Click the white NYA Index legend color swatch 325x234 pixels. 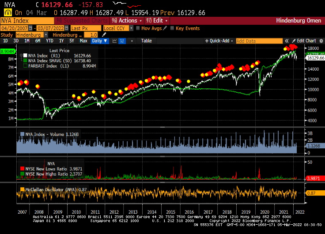[25, 56]
